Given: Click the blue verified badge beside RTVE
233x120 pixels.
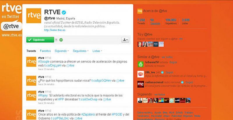Looking at the screenshot, I should click(64, 12).
